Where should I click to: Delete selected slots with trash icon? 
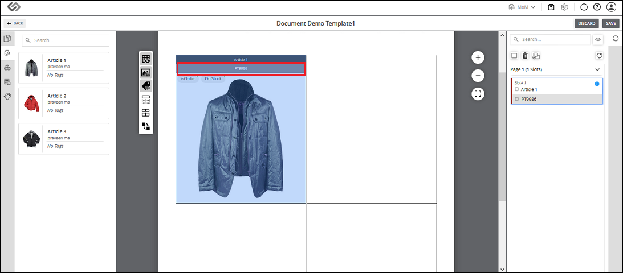click(525, 56)
